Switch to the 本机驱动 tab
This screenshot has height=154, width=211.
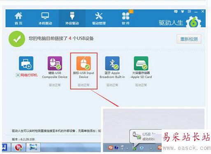click(x=45, y=19)
